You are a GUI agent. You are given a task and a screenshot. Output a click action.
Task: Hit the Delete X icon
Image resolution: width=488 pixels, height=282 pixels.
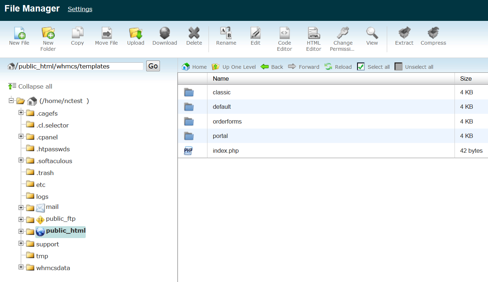click(x=194, y=33)
